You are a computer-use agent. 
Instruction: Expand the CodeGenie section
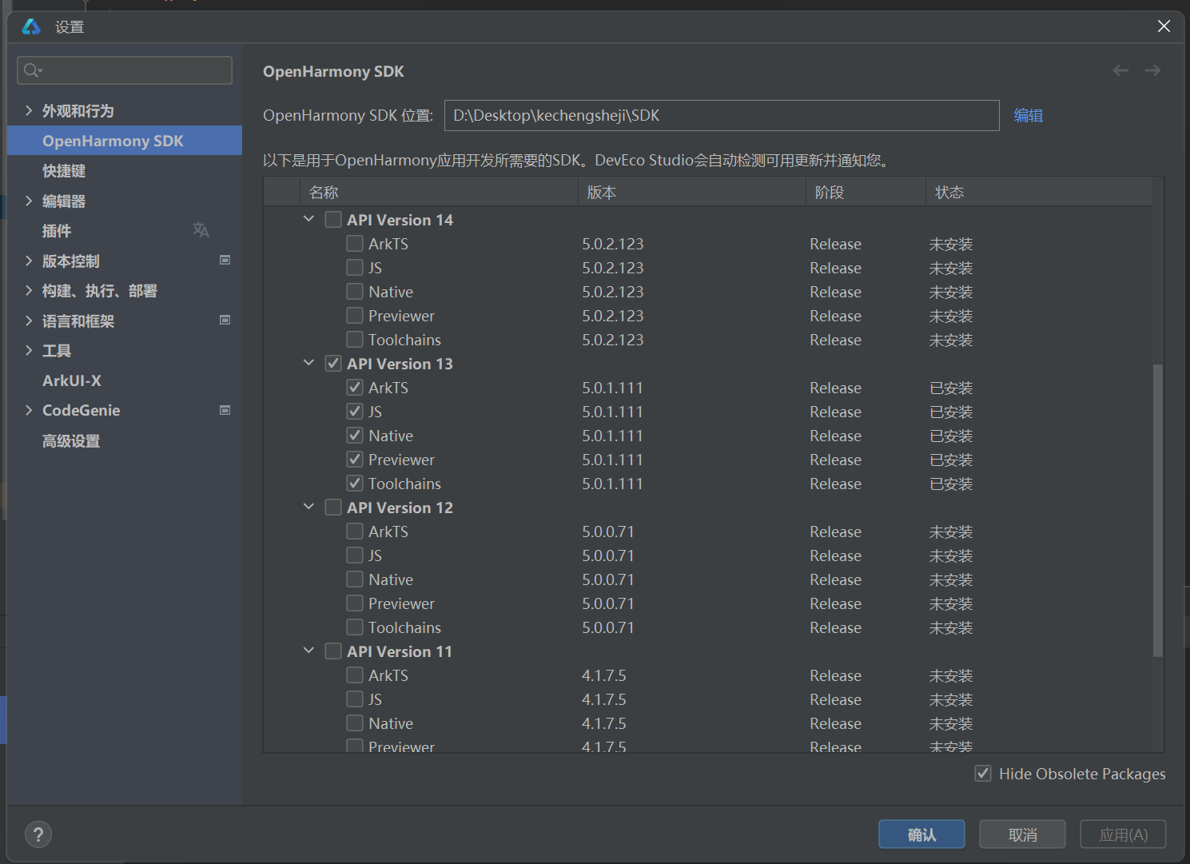coord(29,410)
